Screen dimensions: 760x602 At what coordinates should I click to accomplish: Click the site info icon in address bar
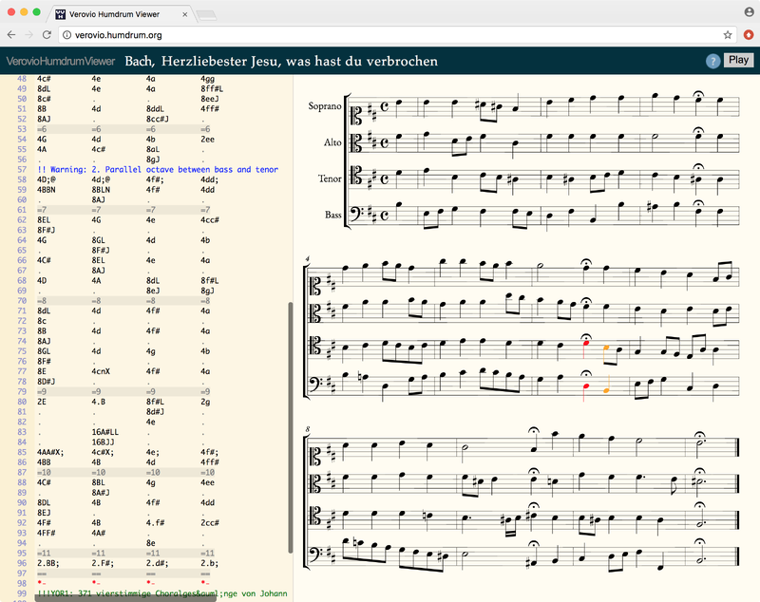(x=67, y=34)
